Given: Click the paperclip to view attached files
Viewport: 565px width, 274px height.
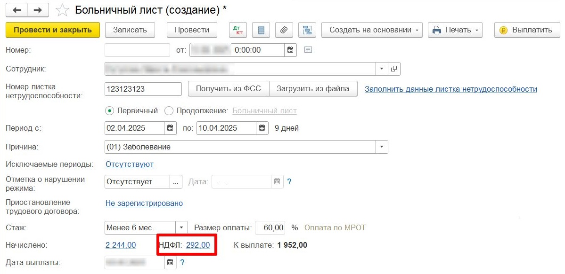Looking at the screenshot, I should pyautogui.click(x=284, y=30).
